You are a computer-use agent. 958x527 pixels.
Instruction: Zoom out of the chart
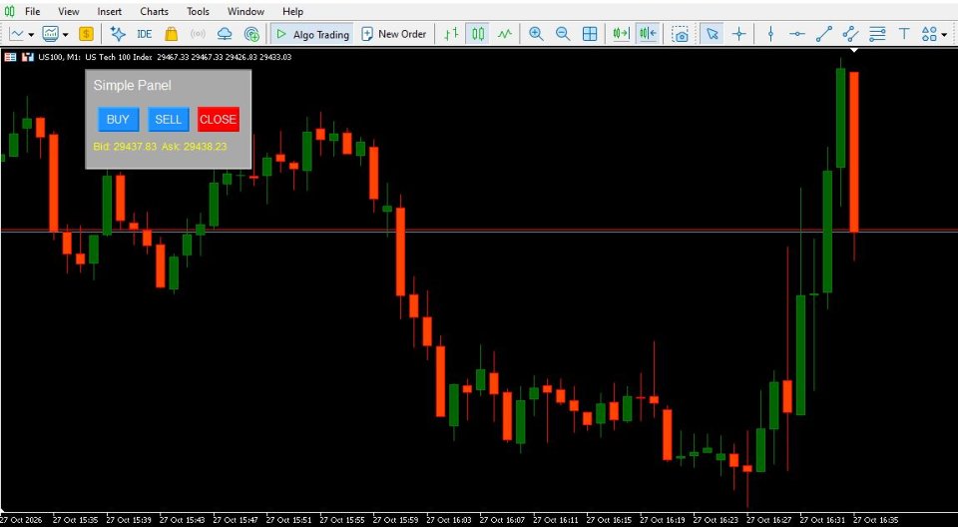click(563, 34)
